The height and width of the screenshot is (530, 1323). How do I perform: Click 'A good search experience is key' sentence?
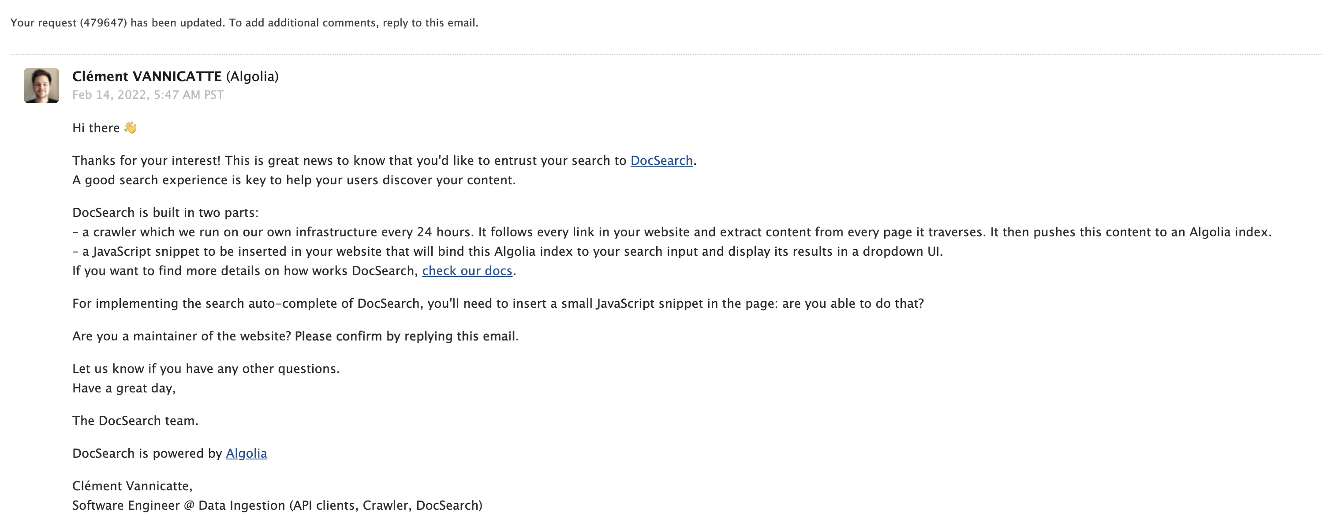click(x=294, y=180)
